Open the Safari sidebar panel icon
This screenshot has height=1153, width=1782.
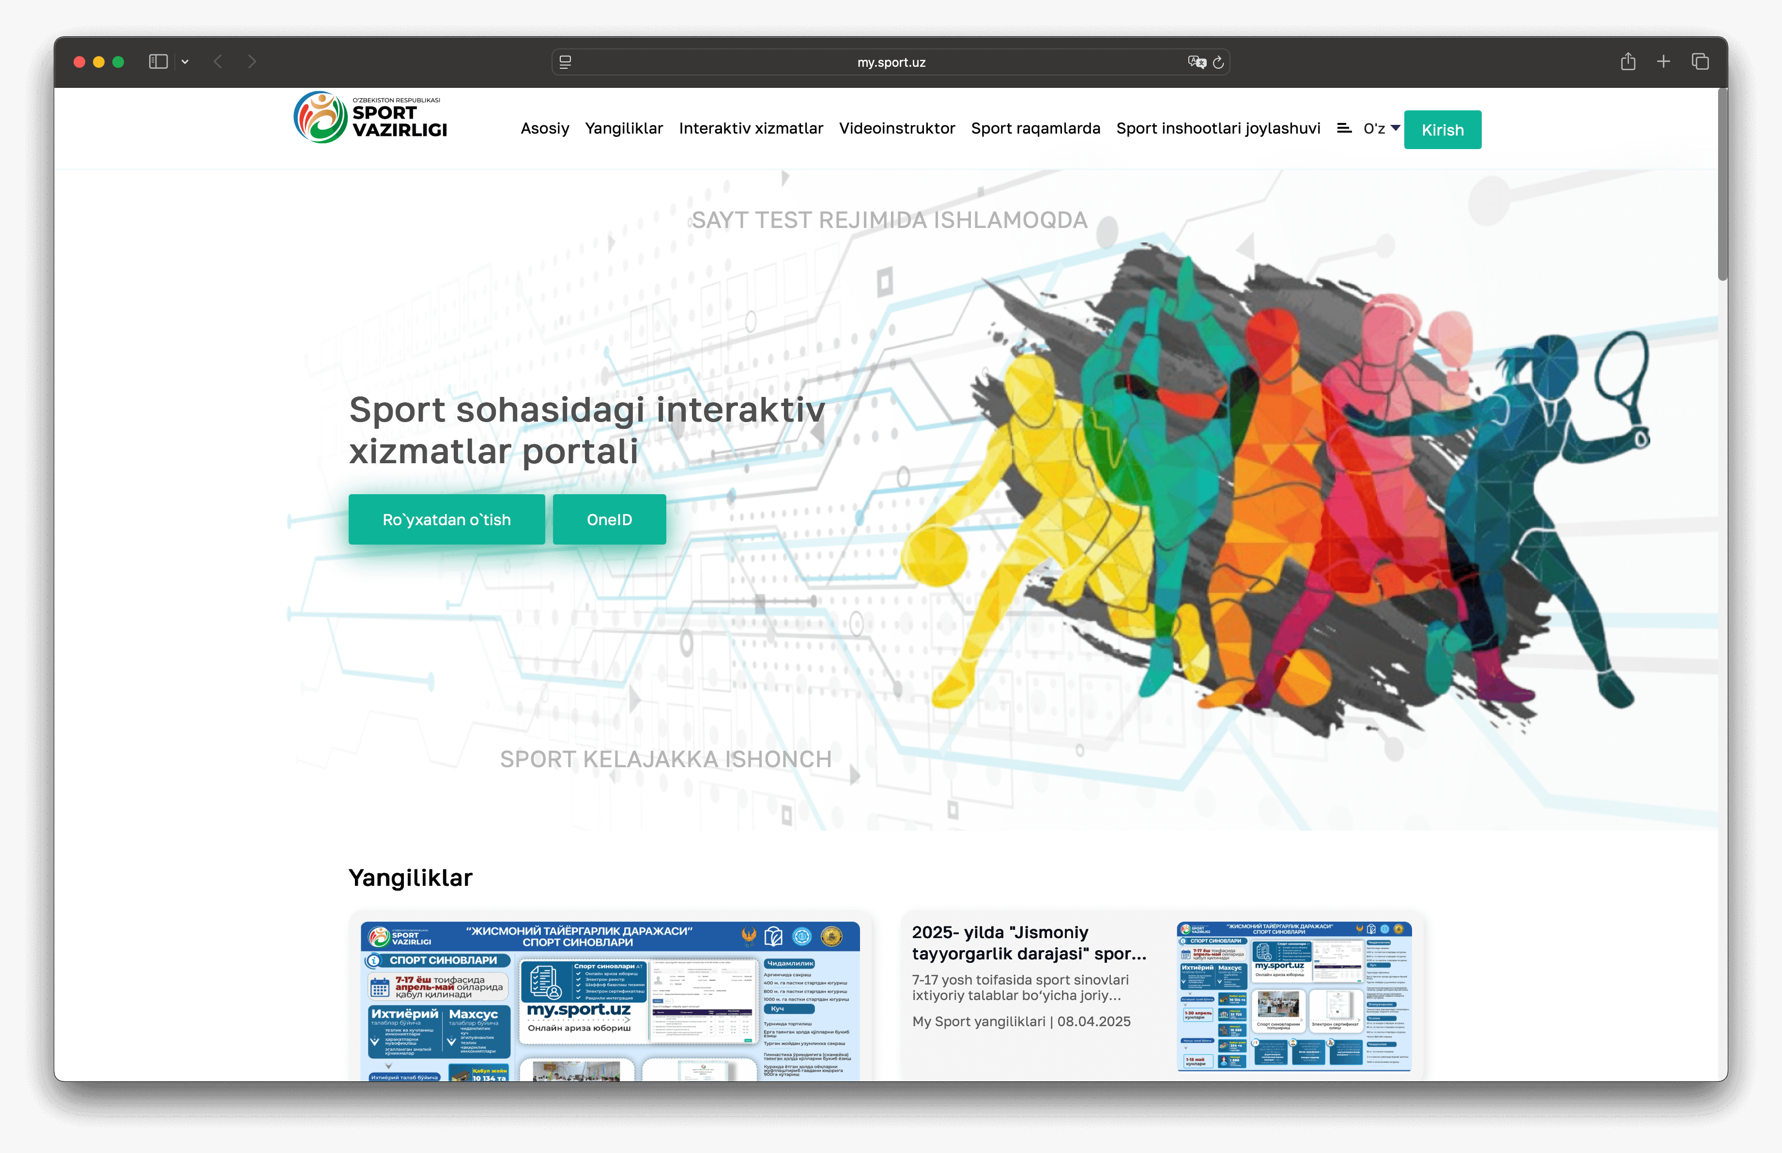click(158, 62)
